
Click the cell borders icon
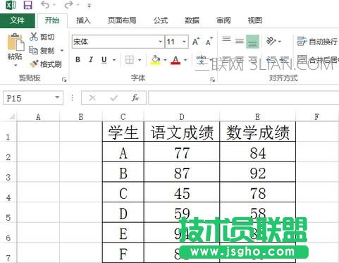[130, 60]
